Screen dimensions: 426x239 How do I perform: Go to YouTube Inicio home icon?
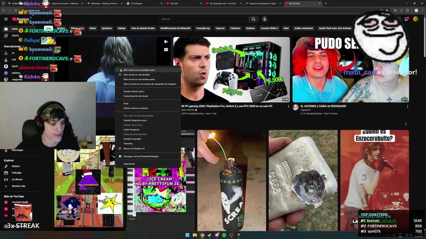point(6,29)
